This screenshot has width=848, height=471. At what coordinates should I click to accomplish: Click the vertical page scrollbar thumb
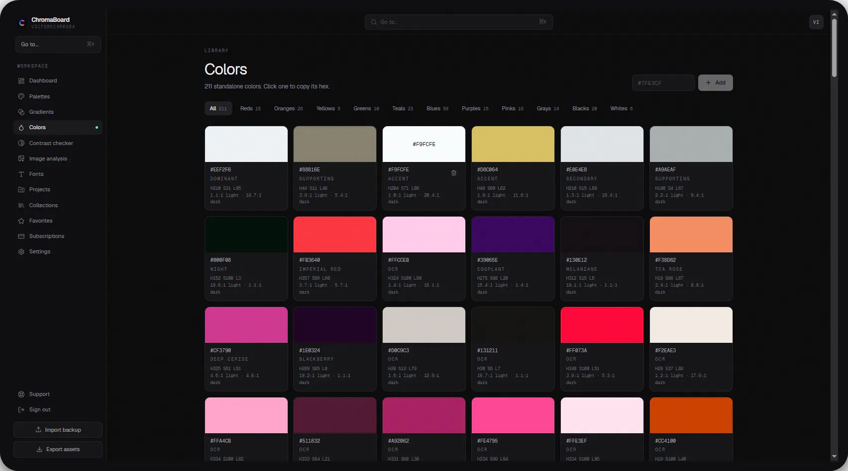pos(834,48)
